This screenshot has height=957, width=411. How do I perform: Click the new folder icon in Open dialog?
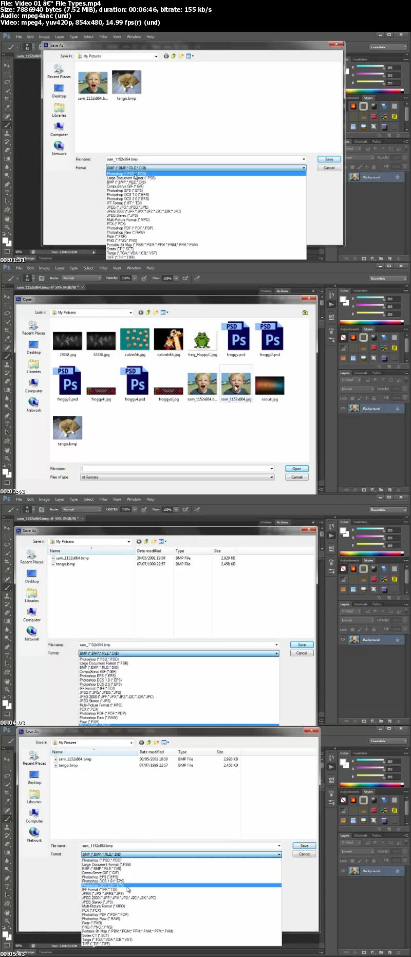click(x=155, y=312)
